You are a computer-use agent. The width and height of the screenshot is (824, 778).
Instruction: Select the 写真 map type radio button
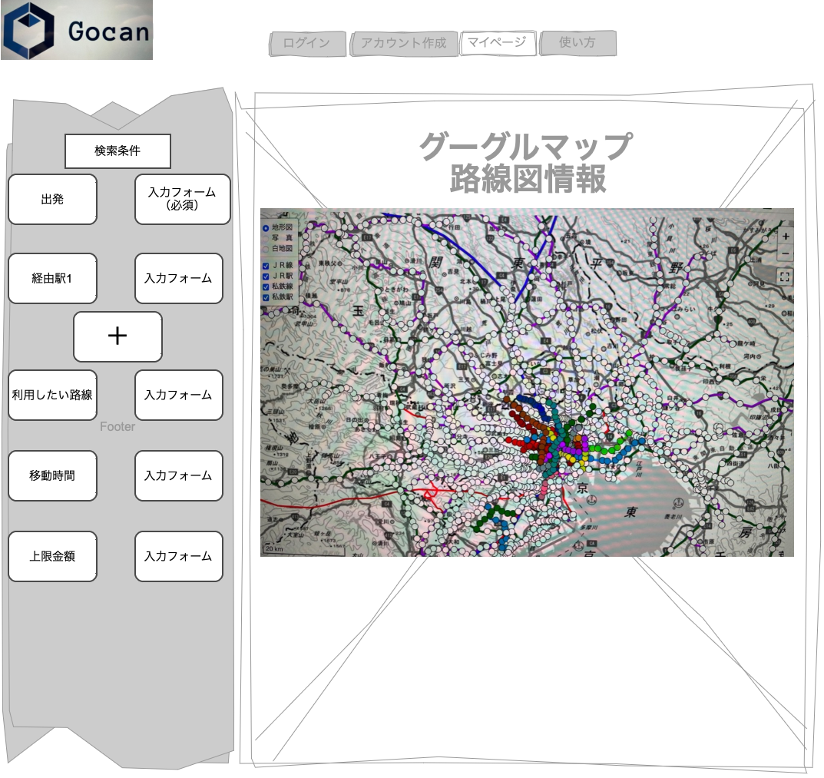coord(265,237)
